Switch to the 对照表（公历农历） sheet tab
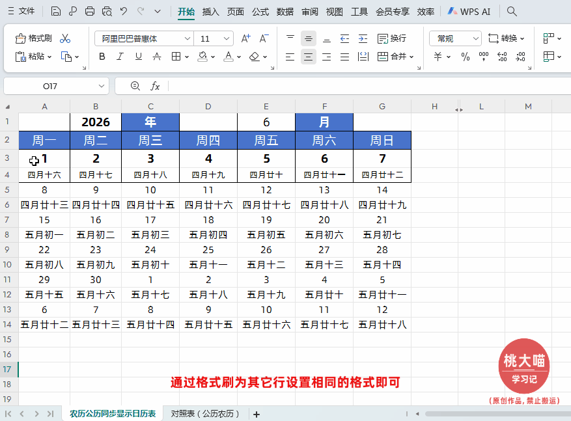This screenshot has width=571, height=421. point(205,413)
